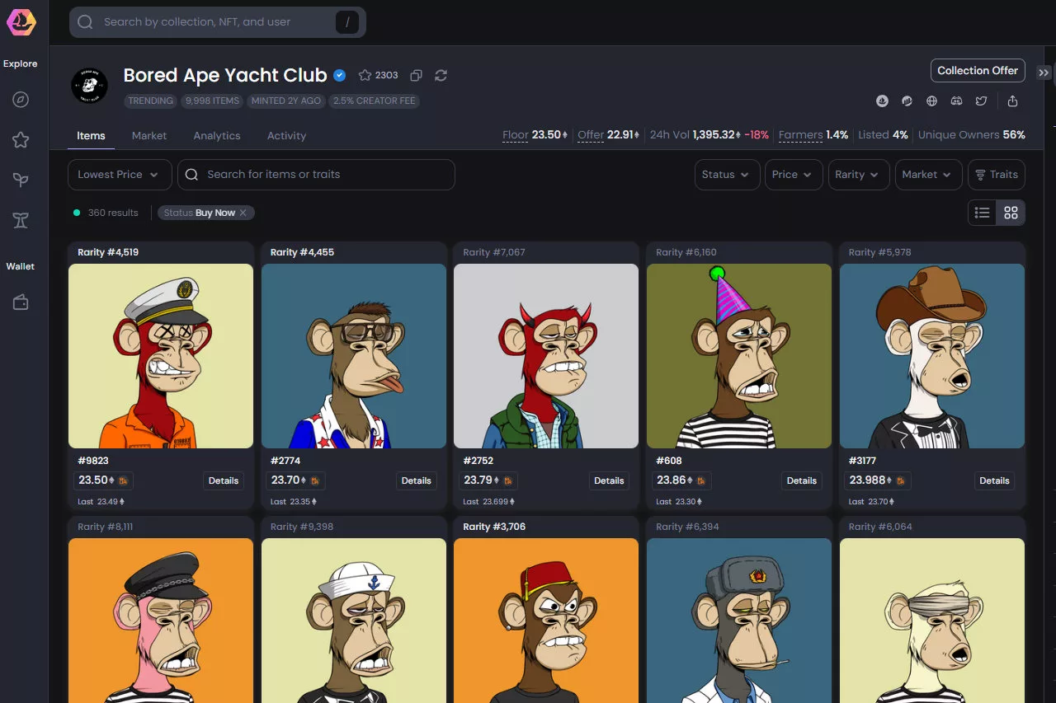Open the collection's Discord icon

click(956, 101)
